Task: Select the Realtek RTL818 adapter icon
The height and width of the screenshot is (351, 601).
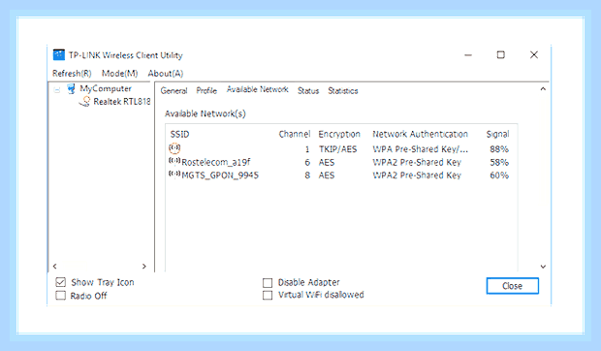Action: point(85,102)
